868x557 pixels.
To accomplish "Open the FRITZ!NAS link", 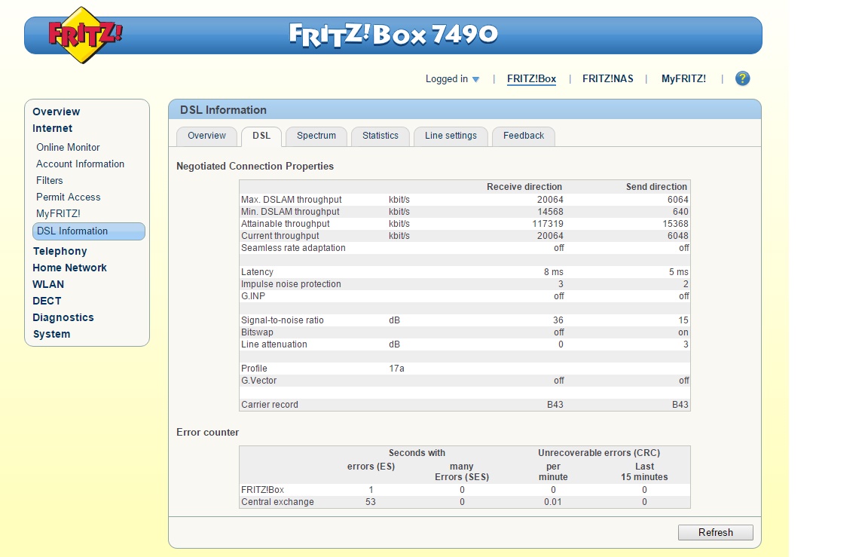I will 607,78.
